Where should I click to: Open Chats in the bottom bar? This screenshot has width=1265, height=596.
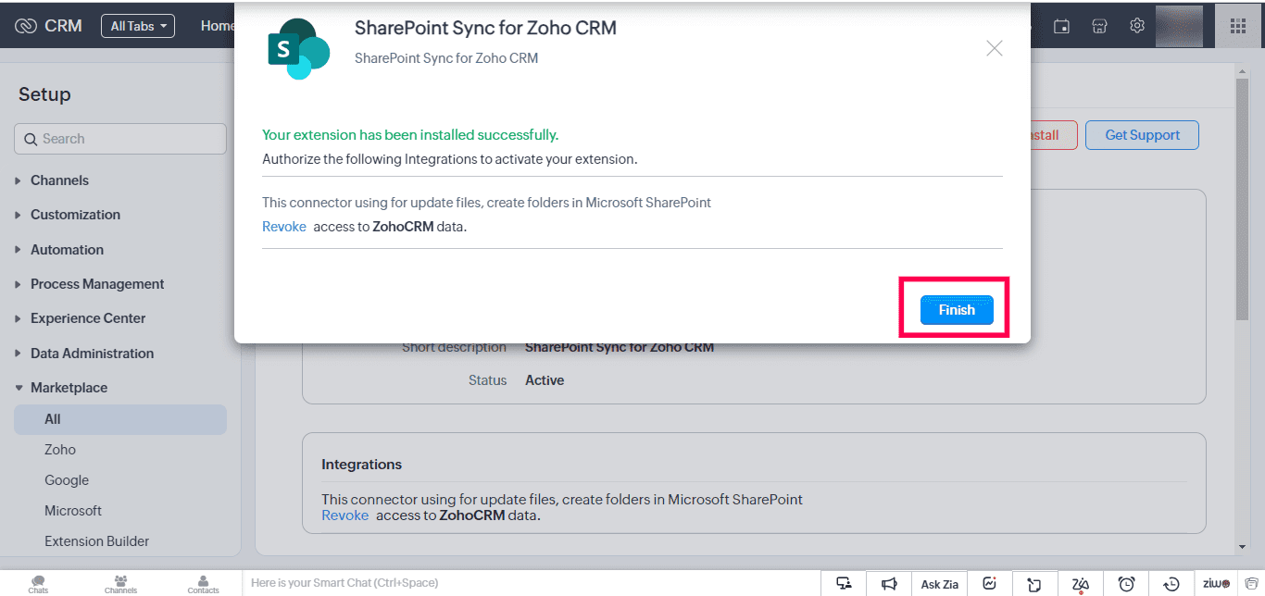point(38,584)
